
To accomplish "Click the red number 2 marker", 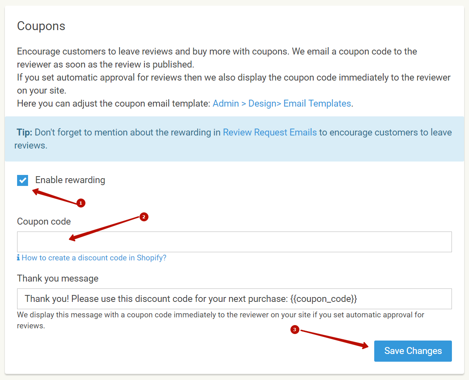I will point(143,217).
